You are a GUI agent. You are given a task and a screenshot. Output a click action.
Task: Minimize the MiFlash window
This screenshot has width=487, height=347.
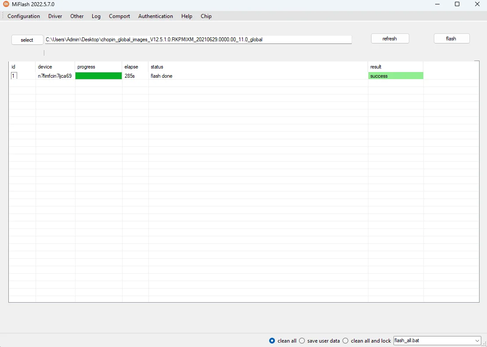[x=437, y=4]
